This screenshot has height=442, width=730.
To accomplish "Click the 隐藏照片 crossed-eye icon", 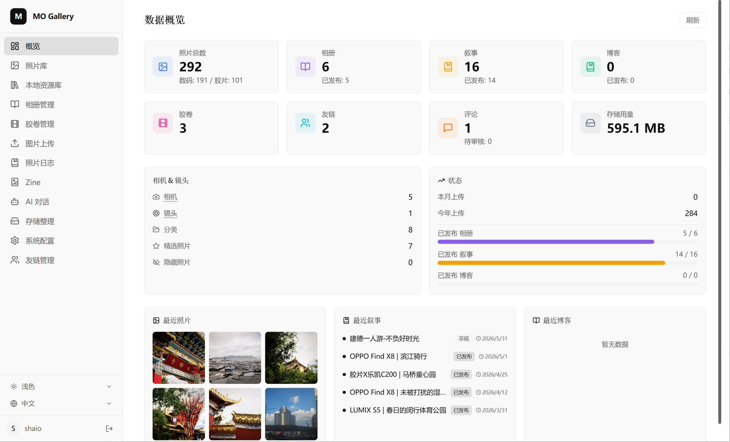I will [156, 262].
